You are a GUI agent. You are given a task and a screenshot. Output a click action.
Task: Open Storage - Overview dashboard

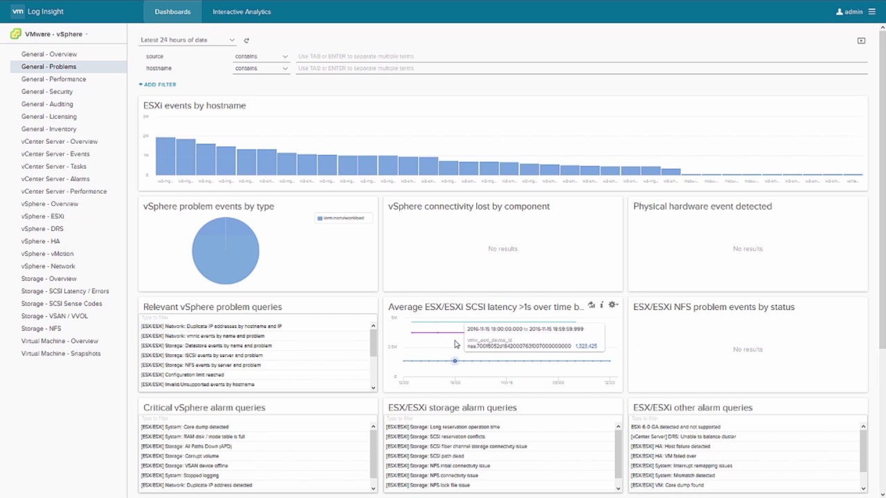click(x=49, y=279)
